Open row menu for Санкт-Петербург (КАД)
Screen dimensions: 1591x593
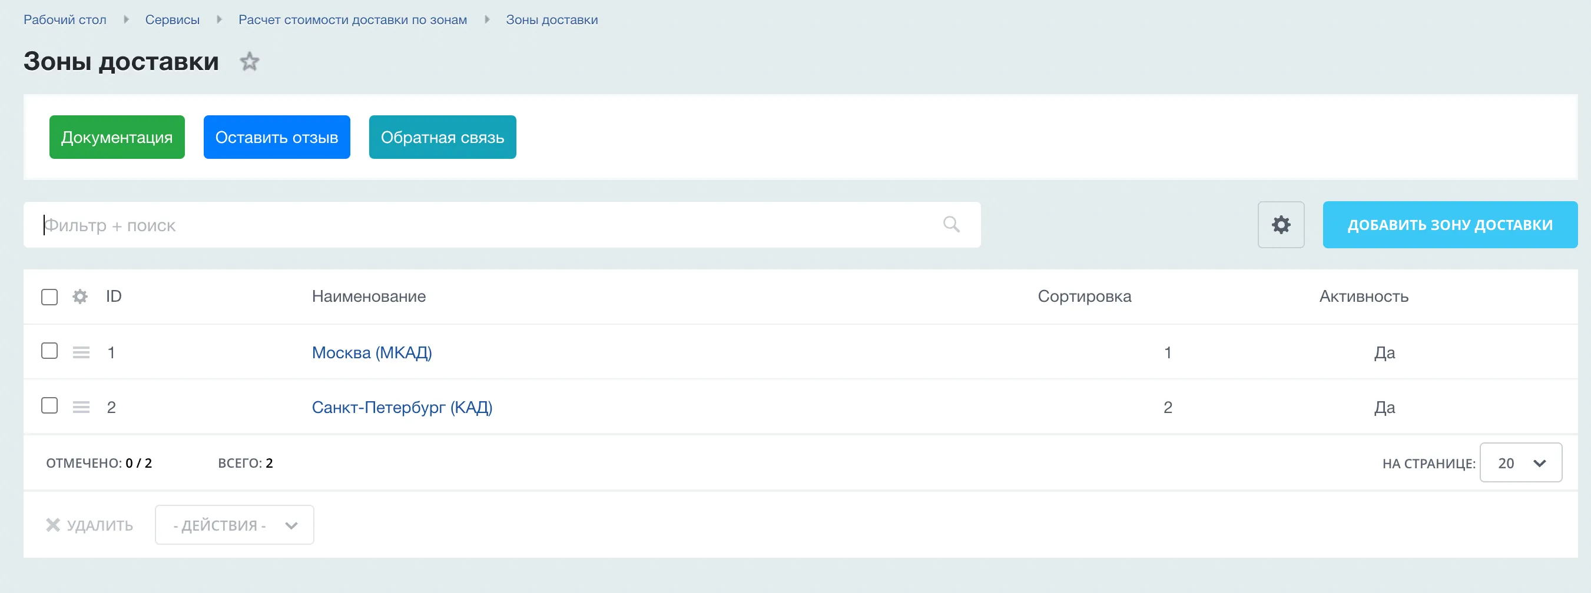coord(81,407)
